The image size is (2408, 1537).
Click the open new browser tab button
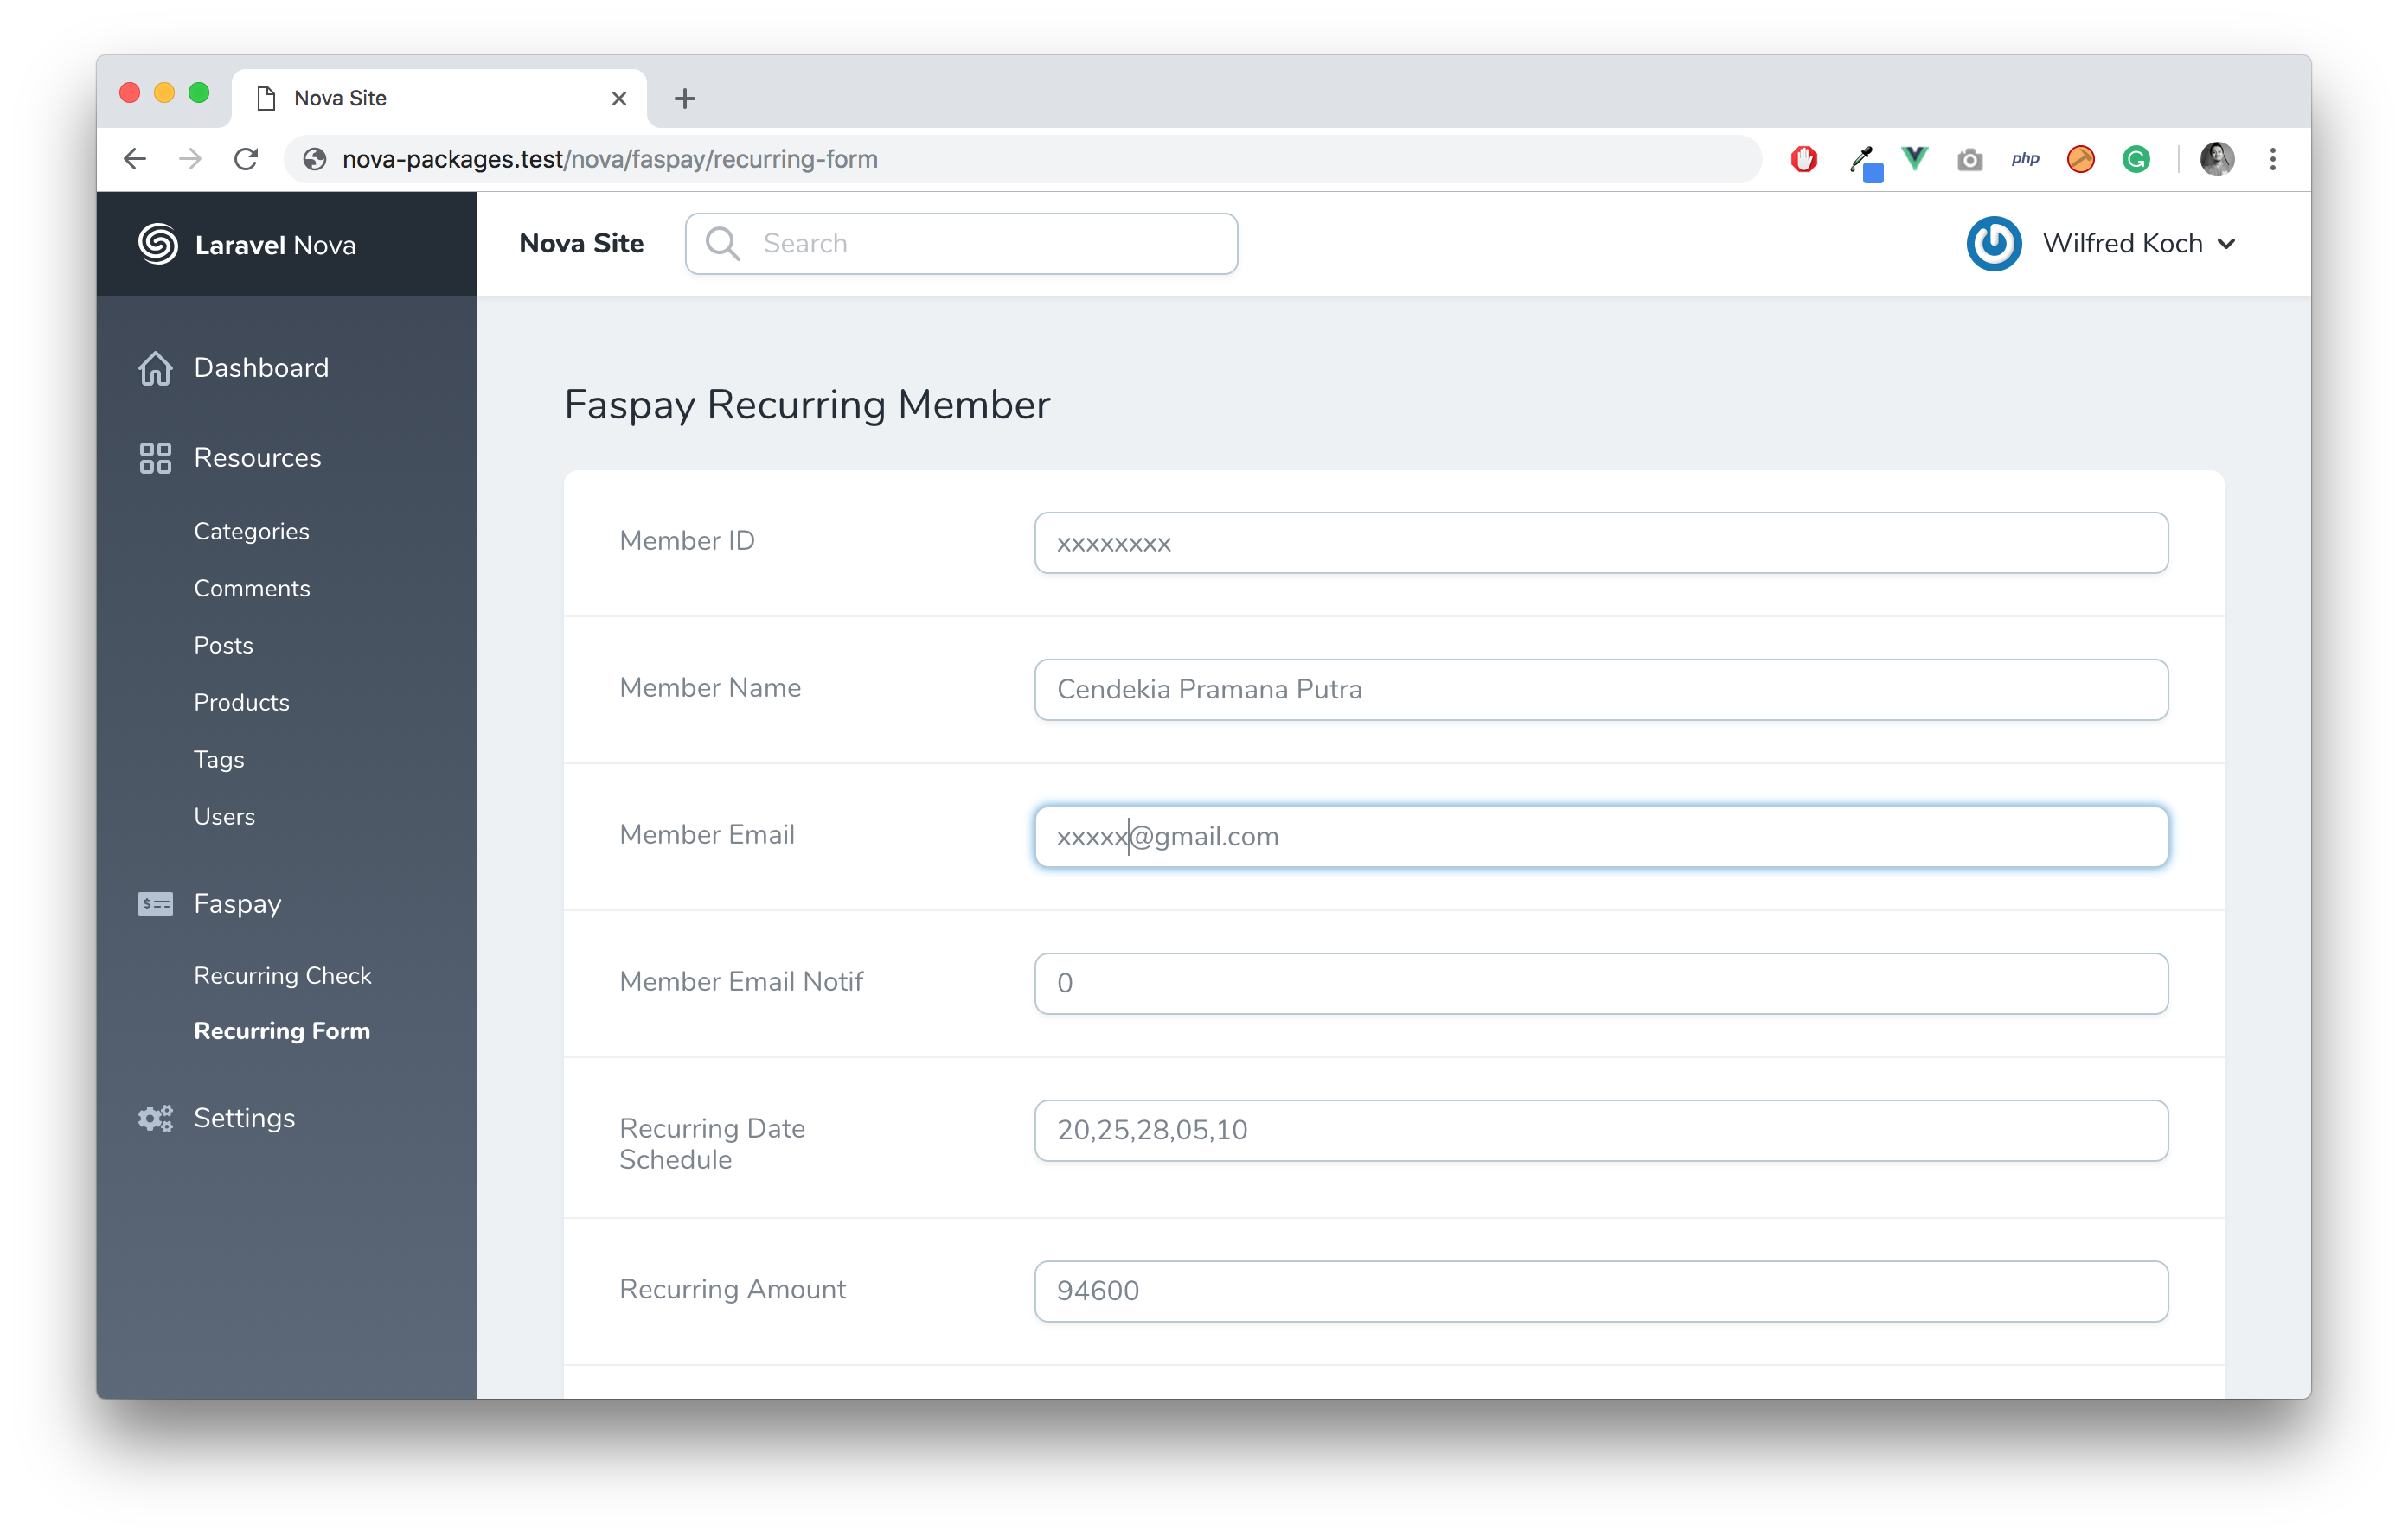click(x=686, y=97)
